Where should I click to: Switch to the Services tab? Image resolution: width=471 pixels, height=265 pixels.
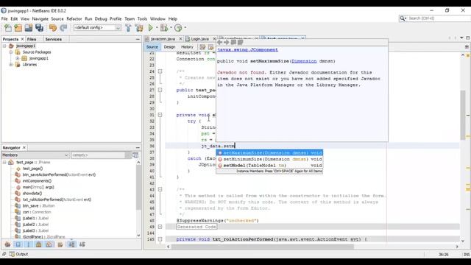54,39
